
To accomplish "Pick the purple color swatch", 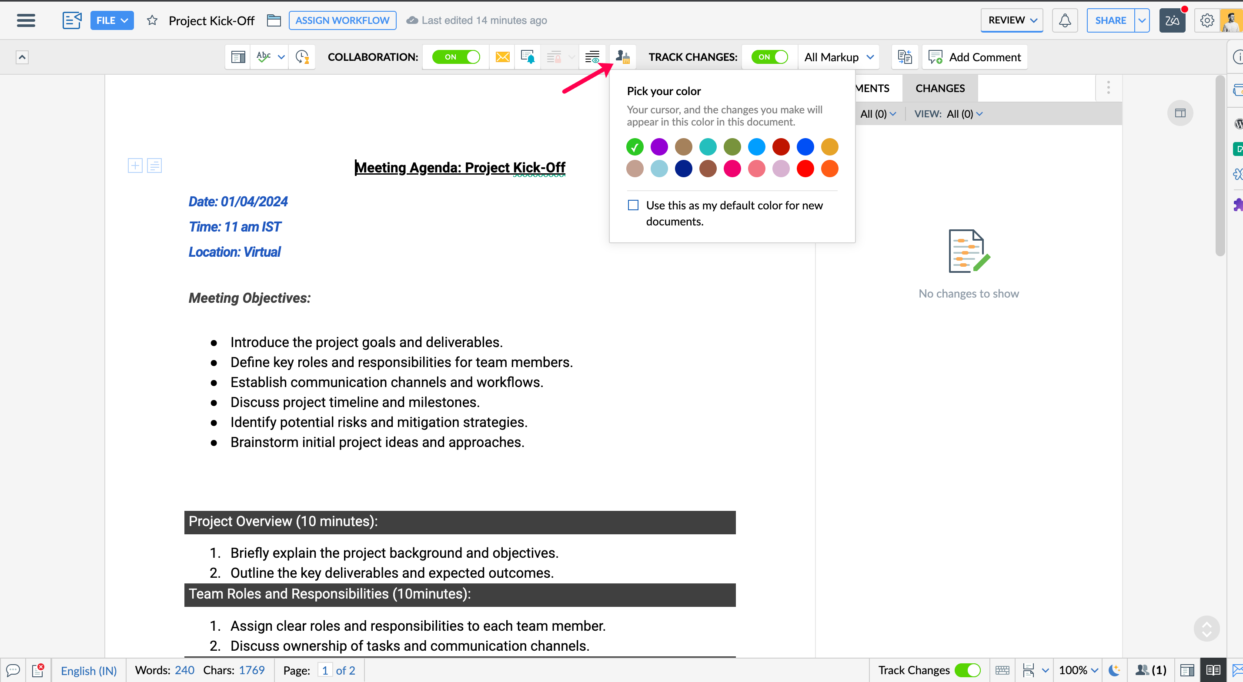I will point(659,146).
